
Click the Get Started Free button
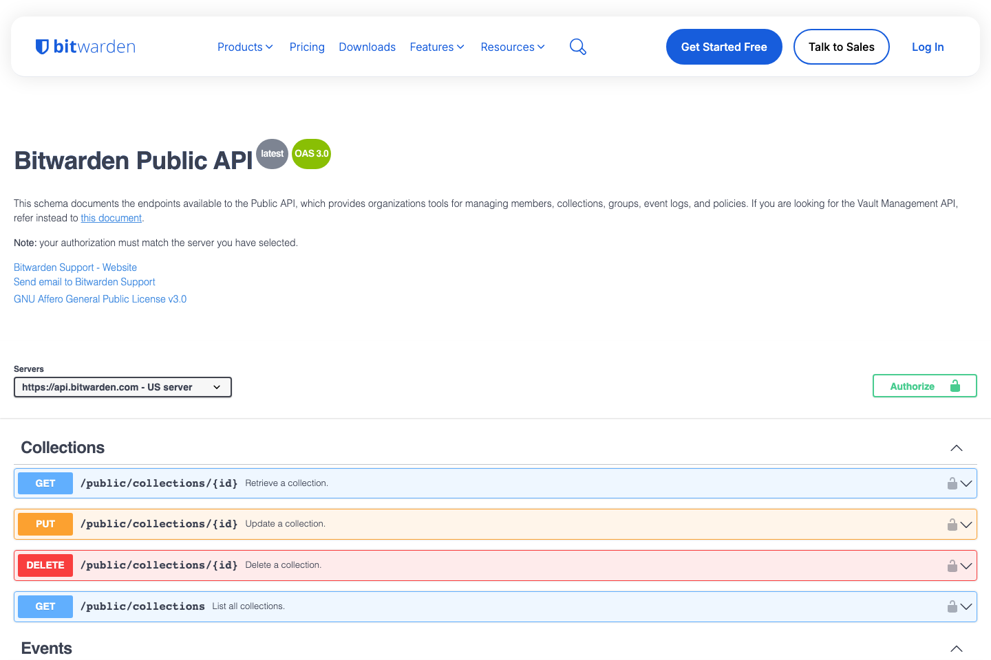coord(724,46)
